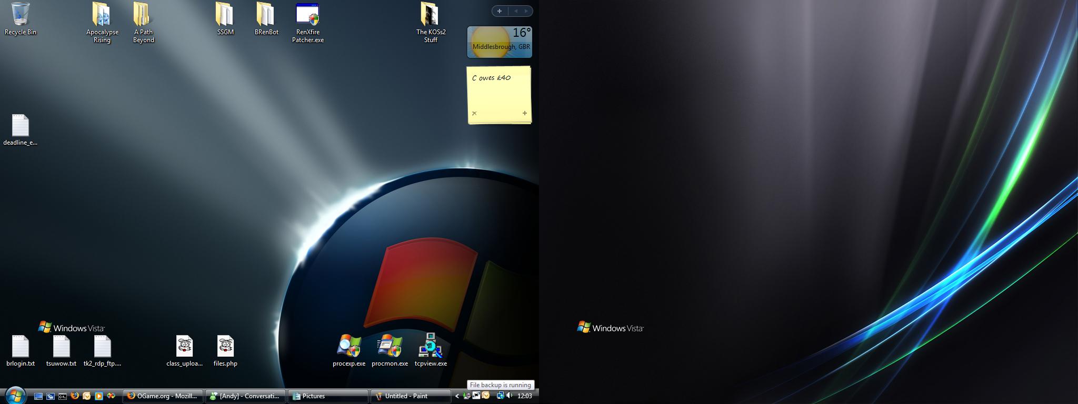This screenshot has width=1078, height=404.
Task: Open the Pictures taskbar window
Action: click(328, 396)
